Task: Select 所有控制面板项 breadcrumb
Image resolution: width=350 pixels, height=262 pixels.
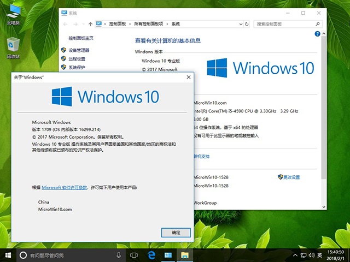Action: 148,24
